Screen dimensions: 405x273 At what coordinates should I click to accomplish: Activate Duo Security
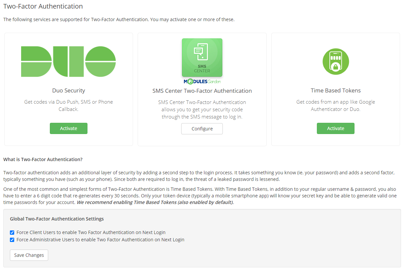tap(68, 128)
